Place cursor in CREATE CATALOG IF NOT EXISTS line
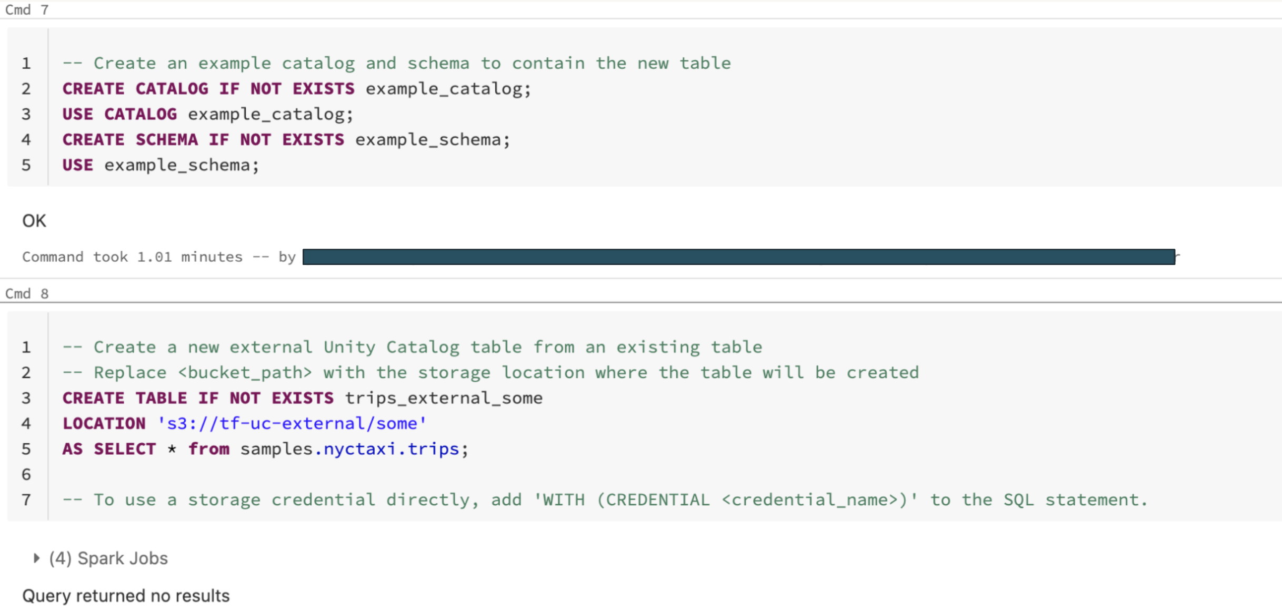Image resolution: width=1282 pixels, height=612 pixels. pyautogui.click(x=296, y=89)
